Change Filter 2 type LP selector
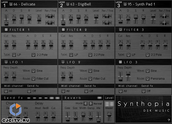Viewport: 172px width, 124px height. (71, 55)
